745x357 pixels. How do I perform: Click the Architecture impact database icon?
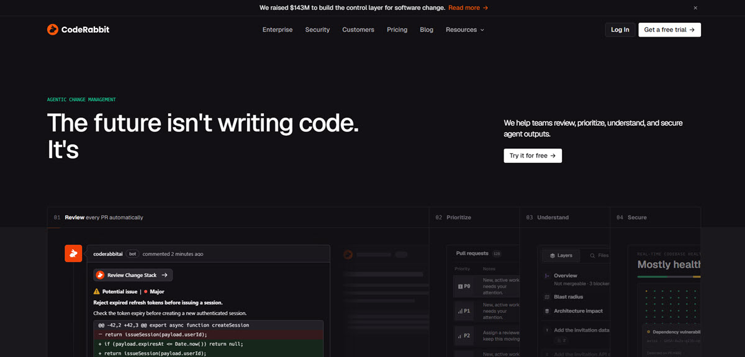546,311
